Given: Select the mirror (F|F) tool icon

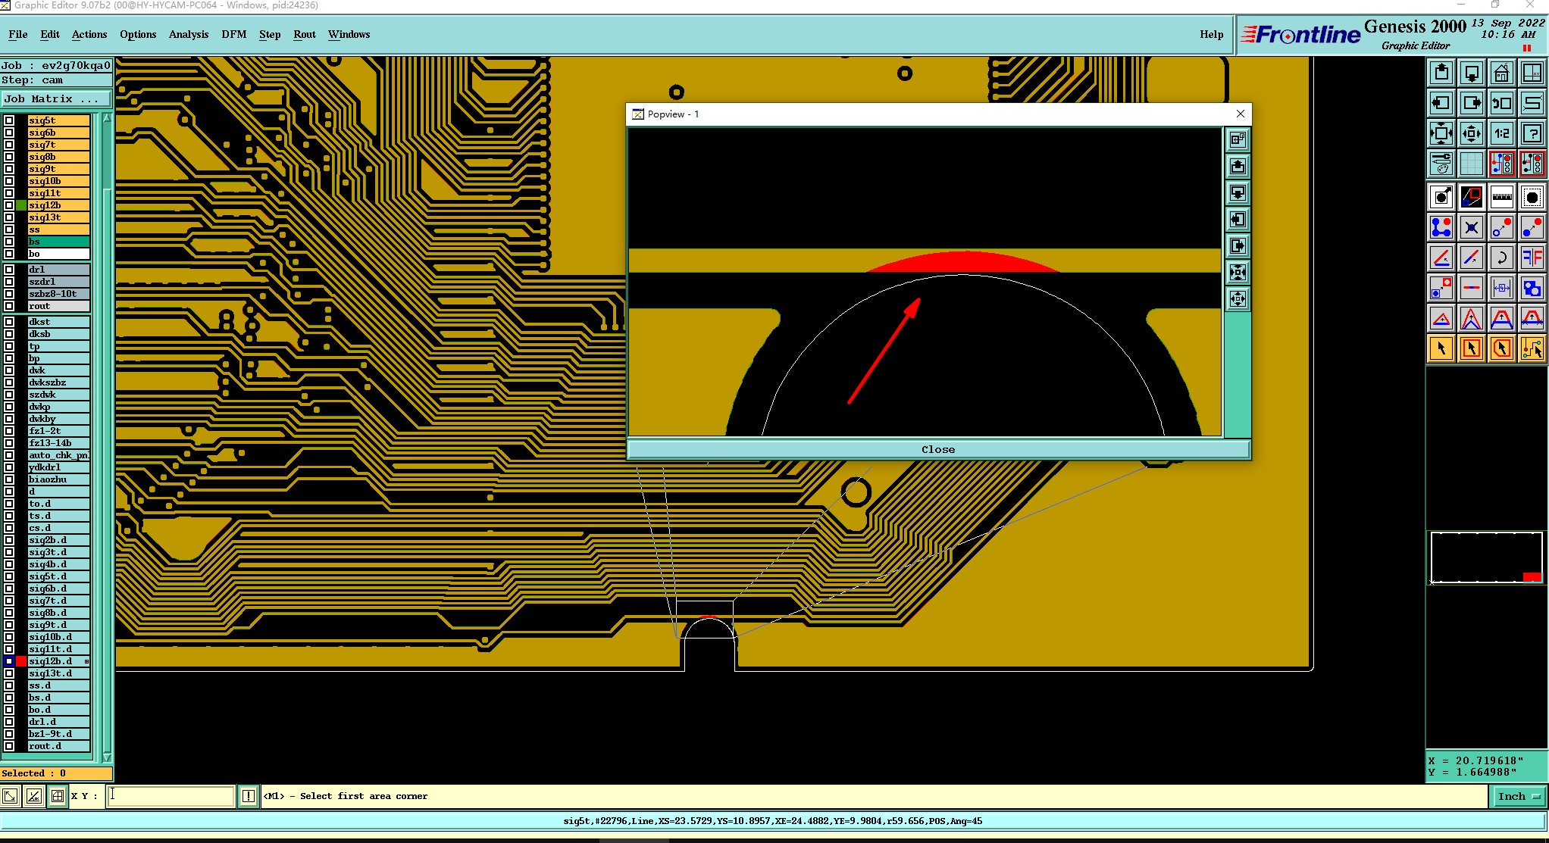Looking at the screenshot, I should click(x=1532, y=258).
